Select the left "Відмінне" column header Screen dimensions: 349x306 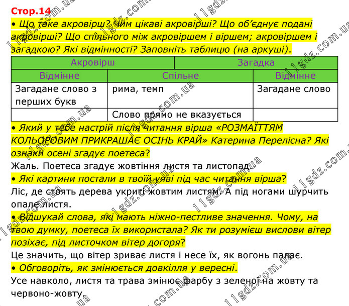point(59,76)
